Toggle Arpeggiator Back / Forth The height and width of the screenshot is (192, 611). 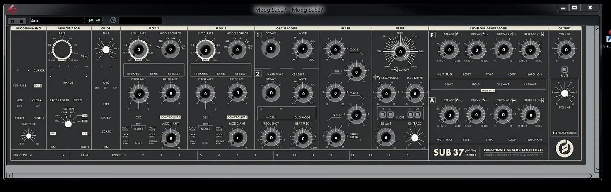[59, 100]
